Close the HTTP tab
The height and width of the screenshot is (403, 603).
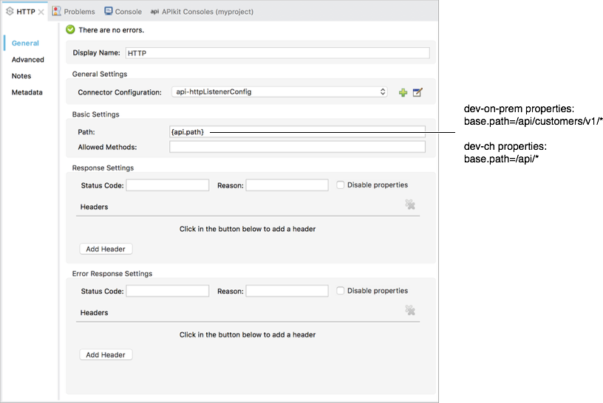(41, 12)
